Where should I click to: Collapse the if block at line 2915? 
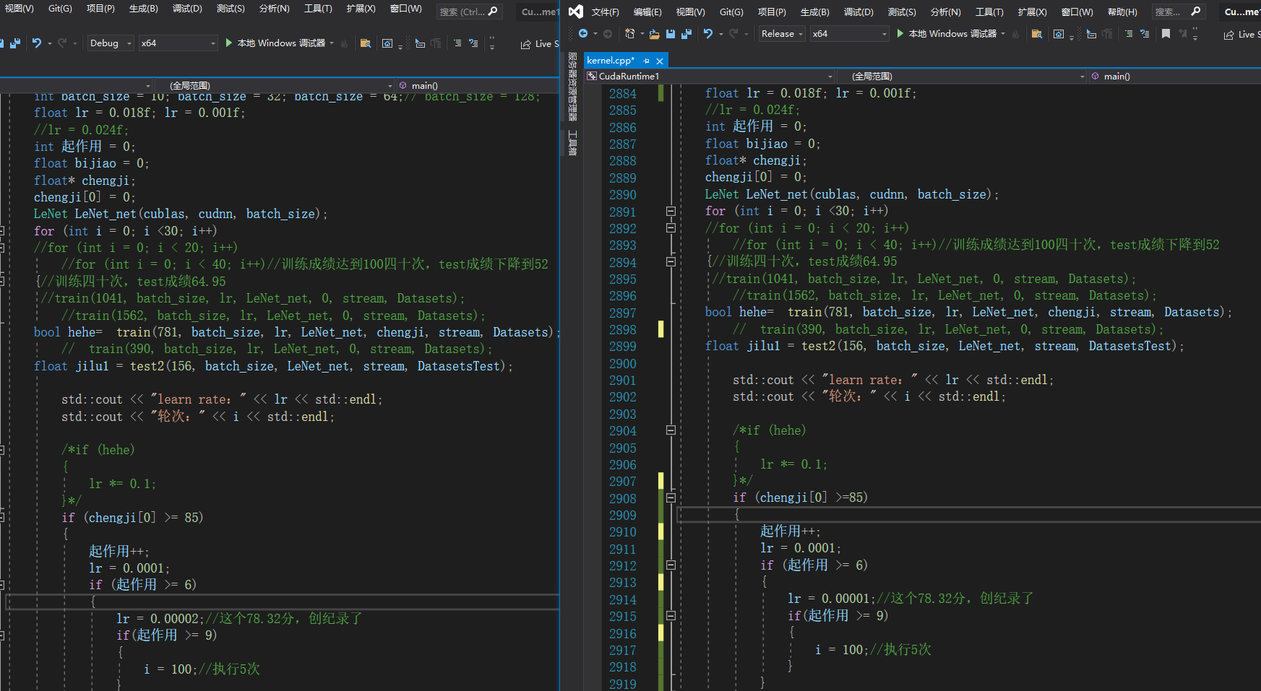671,616
